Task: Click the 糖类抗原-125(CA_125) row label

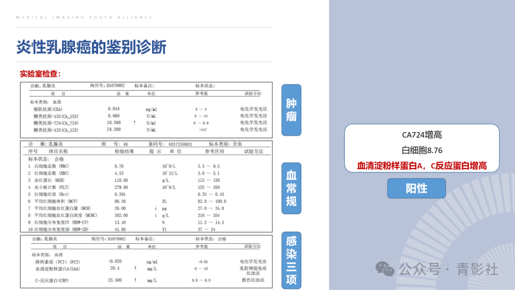Action: [x=56, y=130]
